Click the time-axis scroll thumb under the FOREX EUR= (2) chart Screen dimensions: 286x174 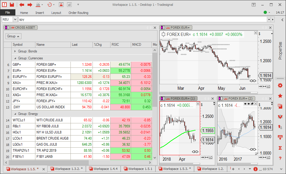[x=254, y=164]
